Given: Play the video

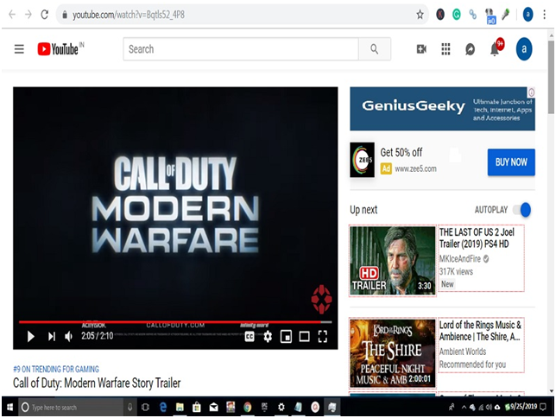Looking at the screenshot, I should (x=31, y=336).
